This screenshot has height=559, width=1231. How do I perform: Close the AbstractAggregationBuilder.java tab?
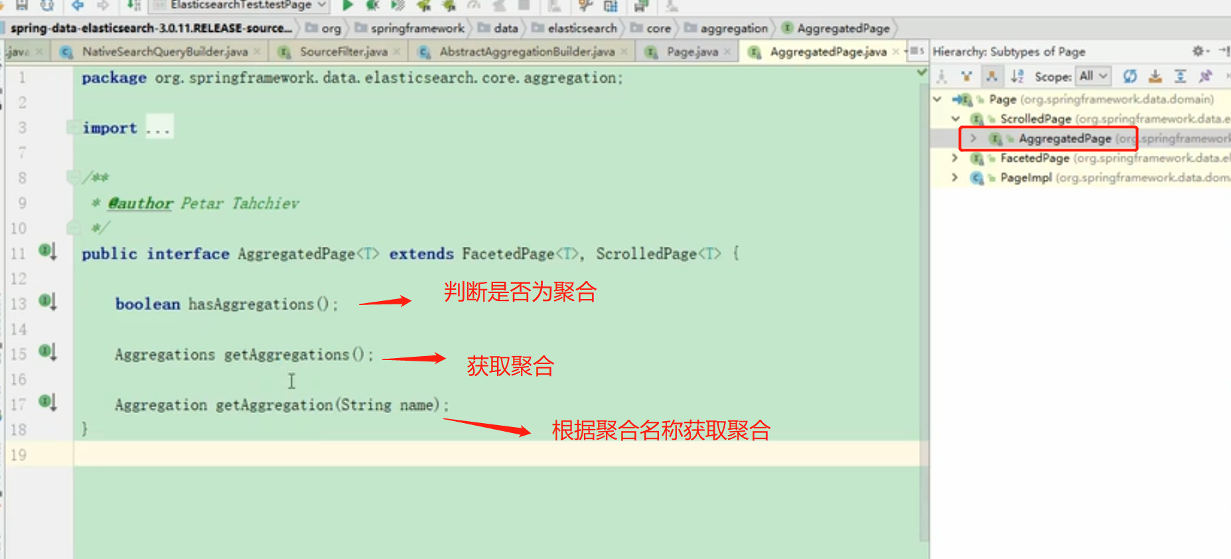pos(624,52)
